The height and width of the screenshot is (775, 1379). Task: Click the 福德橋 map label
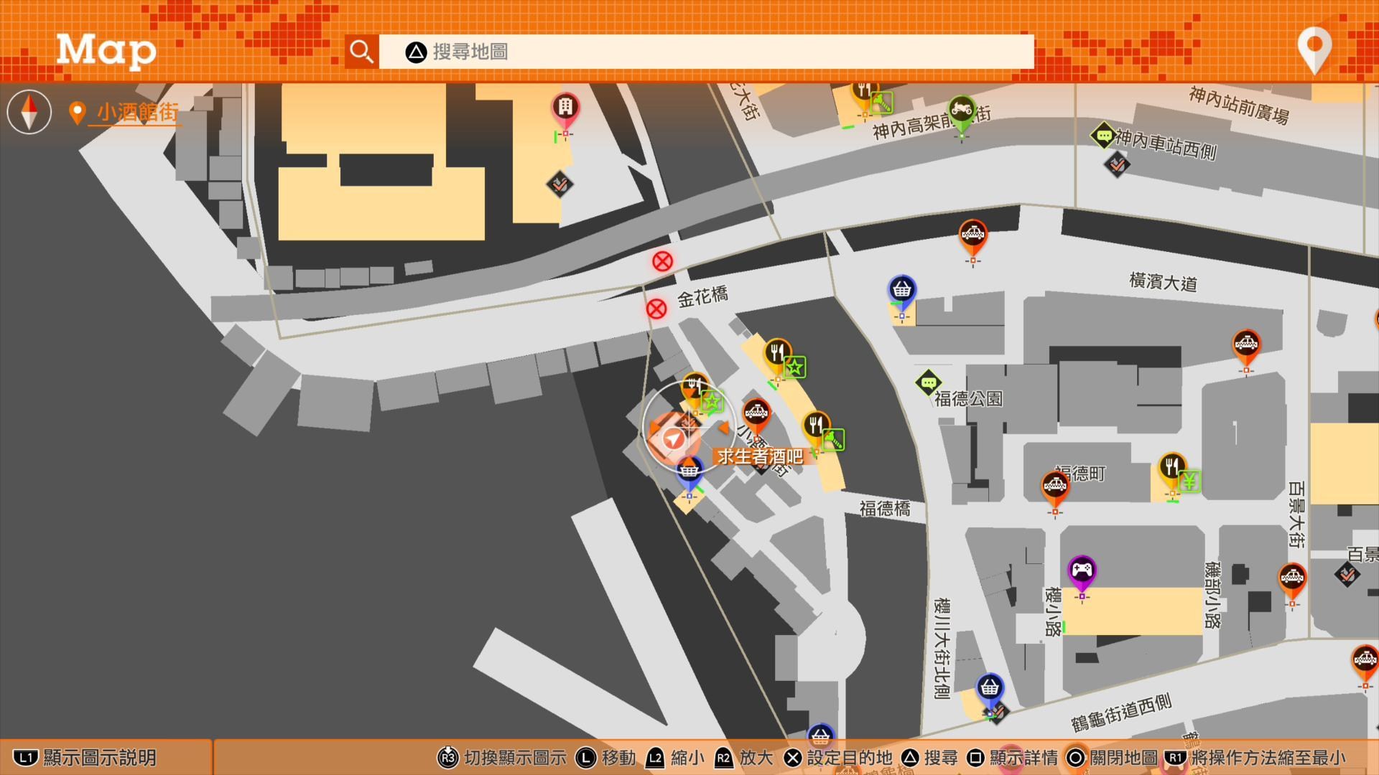pos(885,508)
